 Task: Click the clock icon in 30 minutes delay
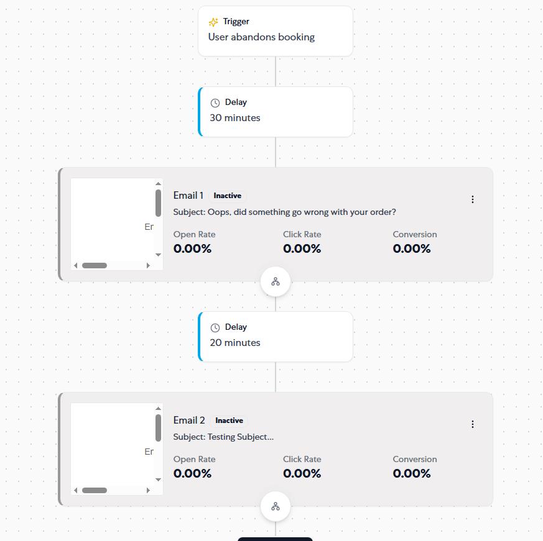pos(215,102)
